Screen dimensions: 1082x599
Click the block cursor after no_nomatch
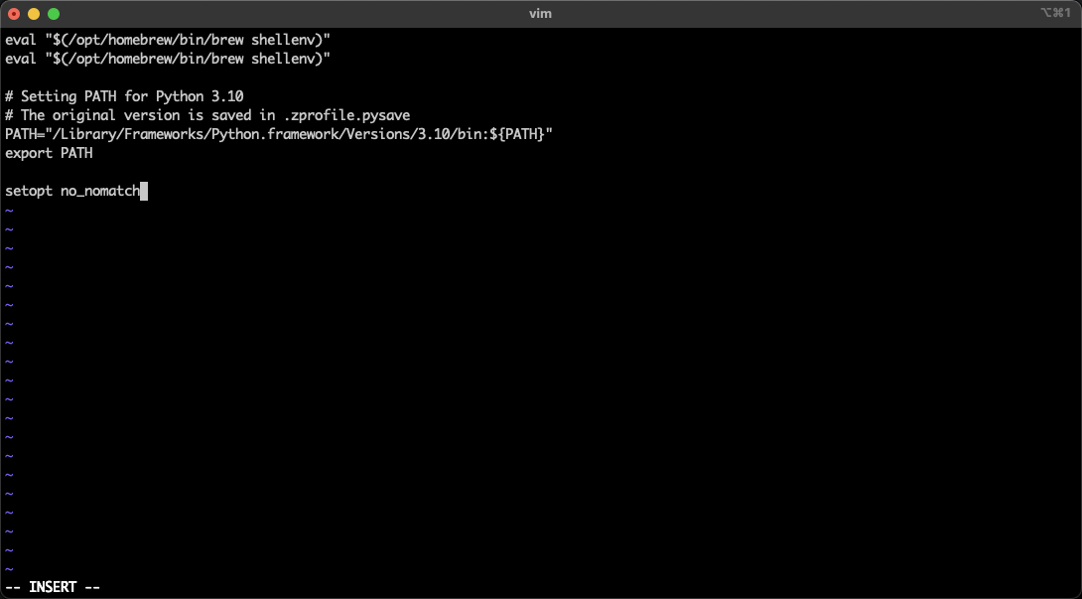pos(145,191)
